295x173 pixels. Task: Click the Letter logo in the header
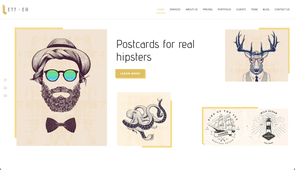point(15,9)
